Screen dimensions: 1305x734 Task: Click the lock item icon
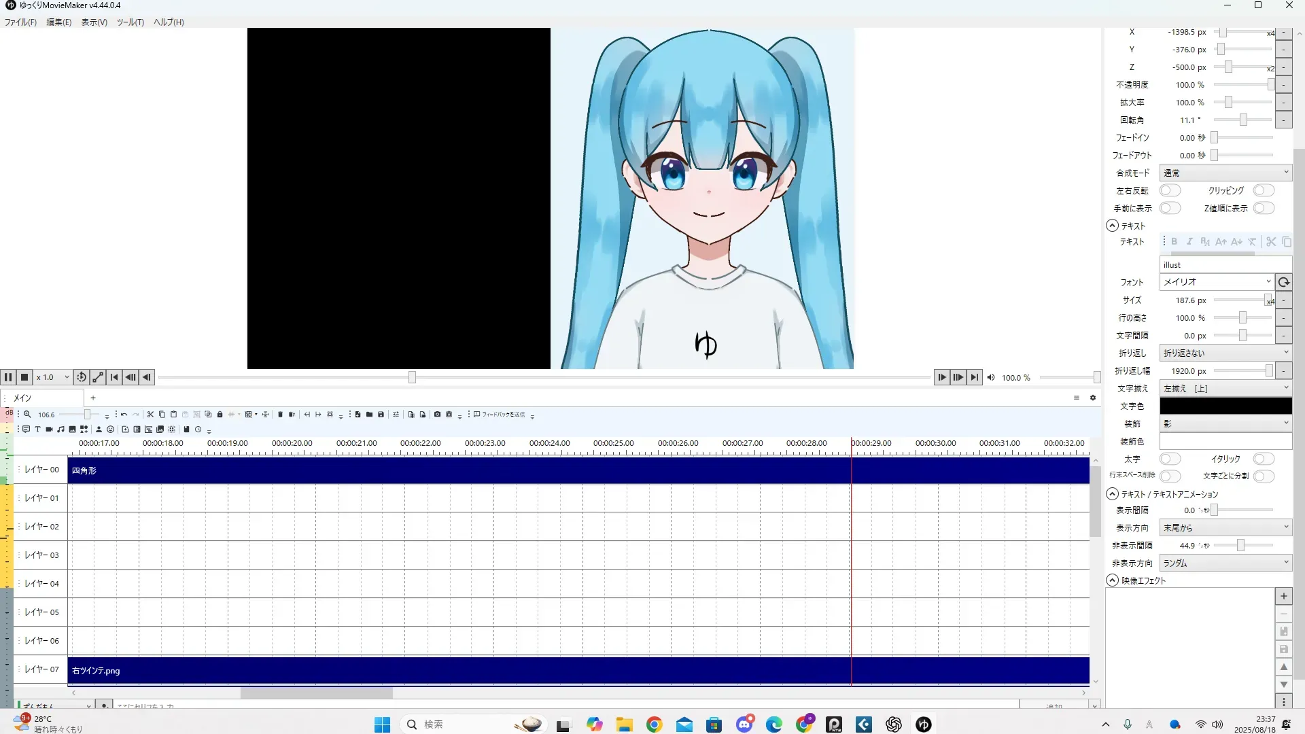220,415
